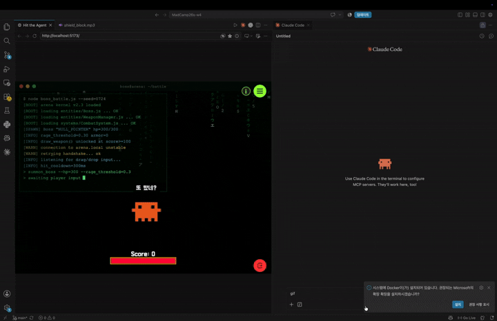
Task: Dismiss the Docker notification
Action: [x=489, y=287]
